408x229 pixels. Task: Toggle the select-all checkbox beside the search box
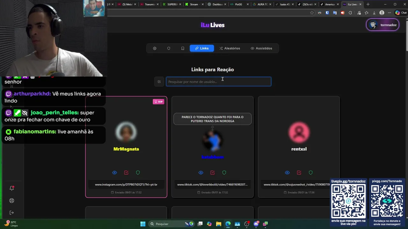[159, 82]
